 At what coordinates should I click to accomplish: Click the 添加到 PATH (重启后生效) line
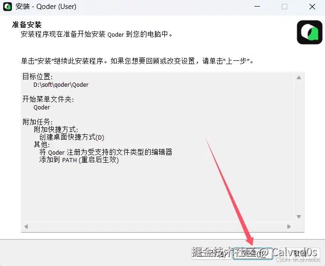79,160
